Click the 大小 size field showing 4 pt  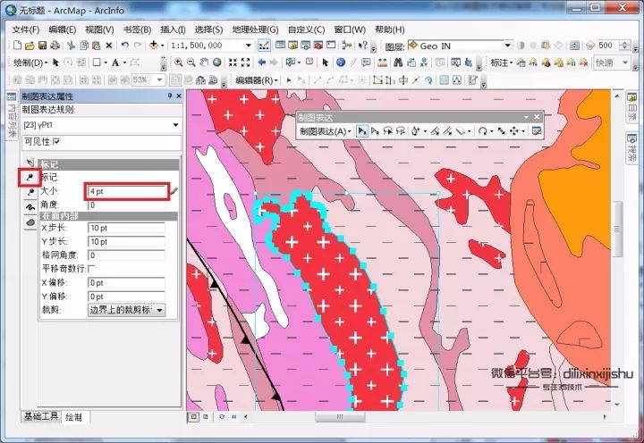pyautogui.click(x=127, y=191)
